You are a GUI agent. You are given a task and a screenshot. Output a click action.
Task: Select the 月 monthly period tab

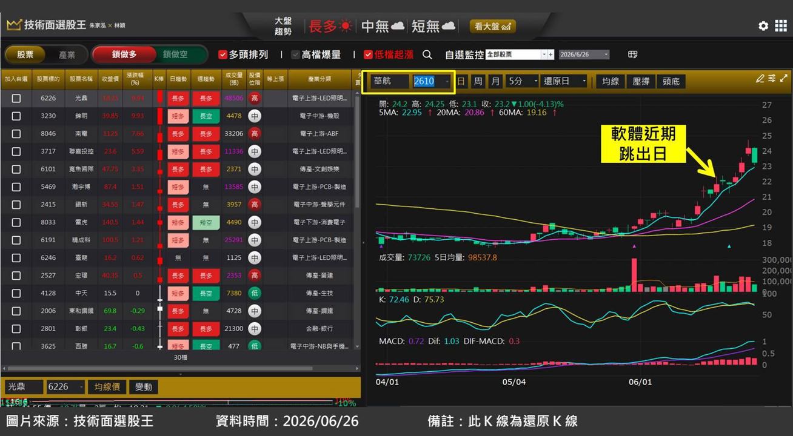click(x=496, y=81)
